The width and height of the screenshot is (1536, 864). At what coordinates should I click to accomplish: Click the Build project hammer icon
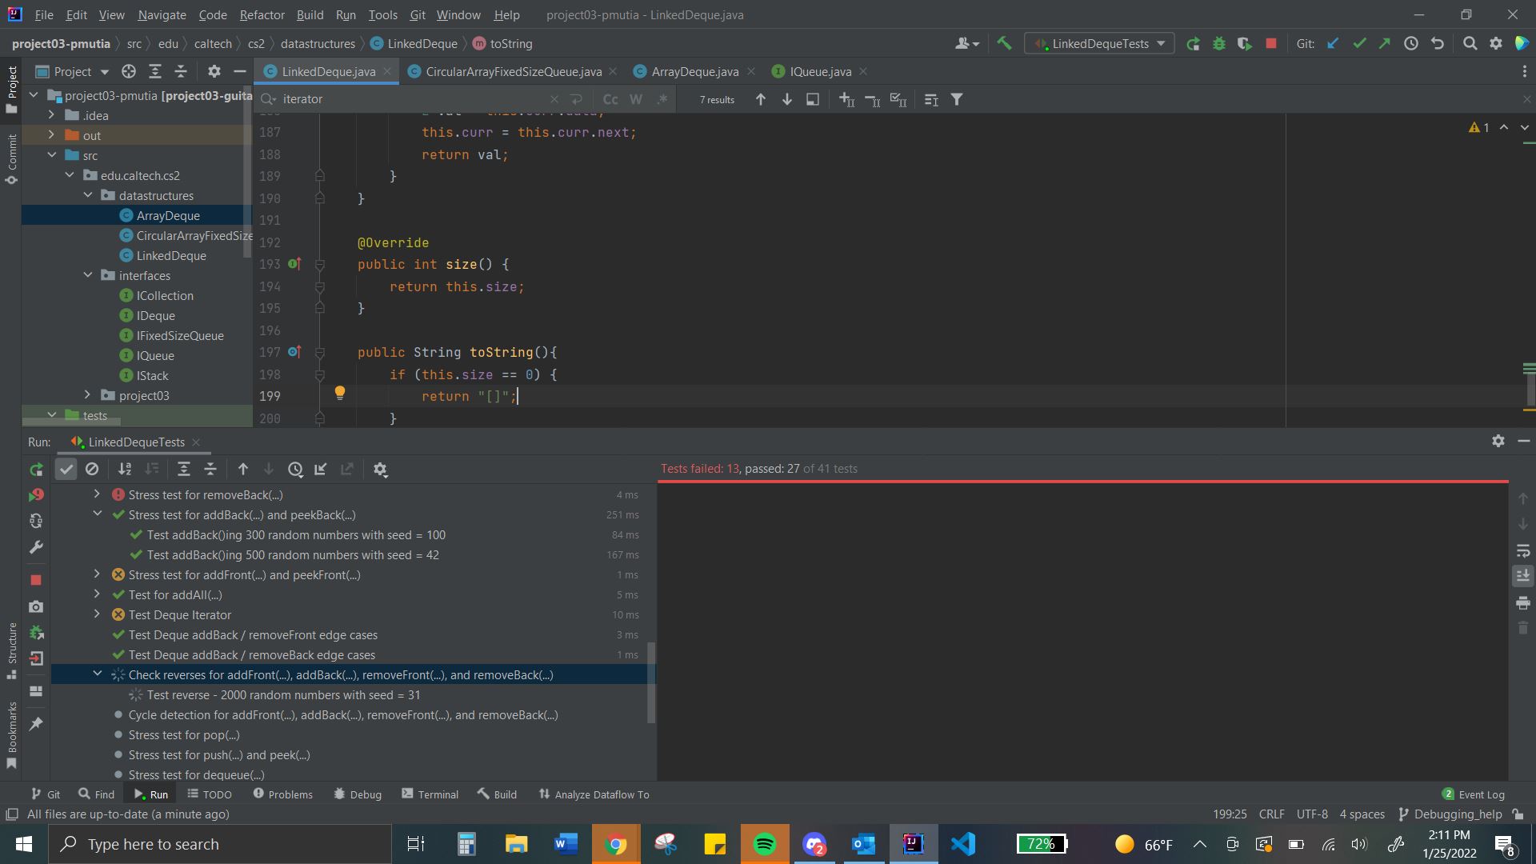point(1004,44)
